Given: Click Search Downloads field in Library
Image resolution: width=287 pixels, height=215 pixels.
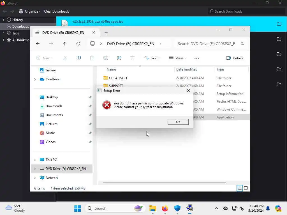Looking at the screenshot, I should click(247, 11).
